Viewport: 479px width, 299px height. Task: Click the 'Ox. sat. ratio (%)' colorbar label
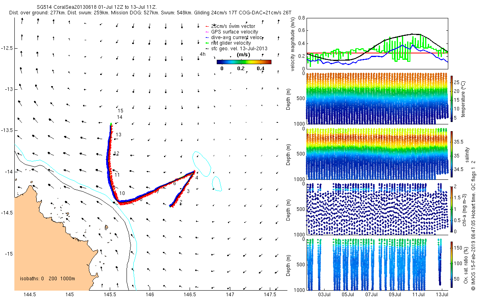click(466, 264)
